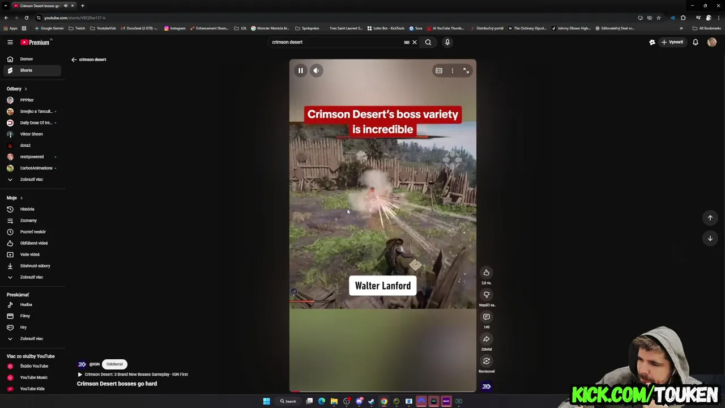
Task: Open Vaše videá
Action: point(31,254)
